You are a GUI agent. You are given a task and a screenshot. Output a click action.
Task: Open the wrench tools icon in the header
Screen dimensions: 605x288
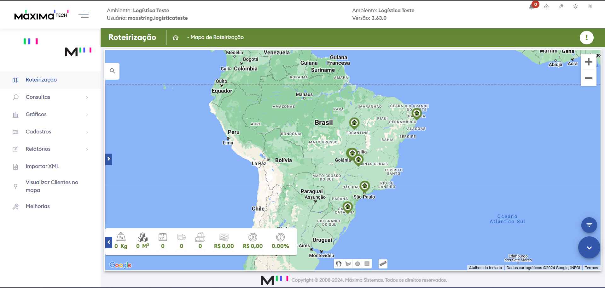pos(561,6)
